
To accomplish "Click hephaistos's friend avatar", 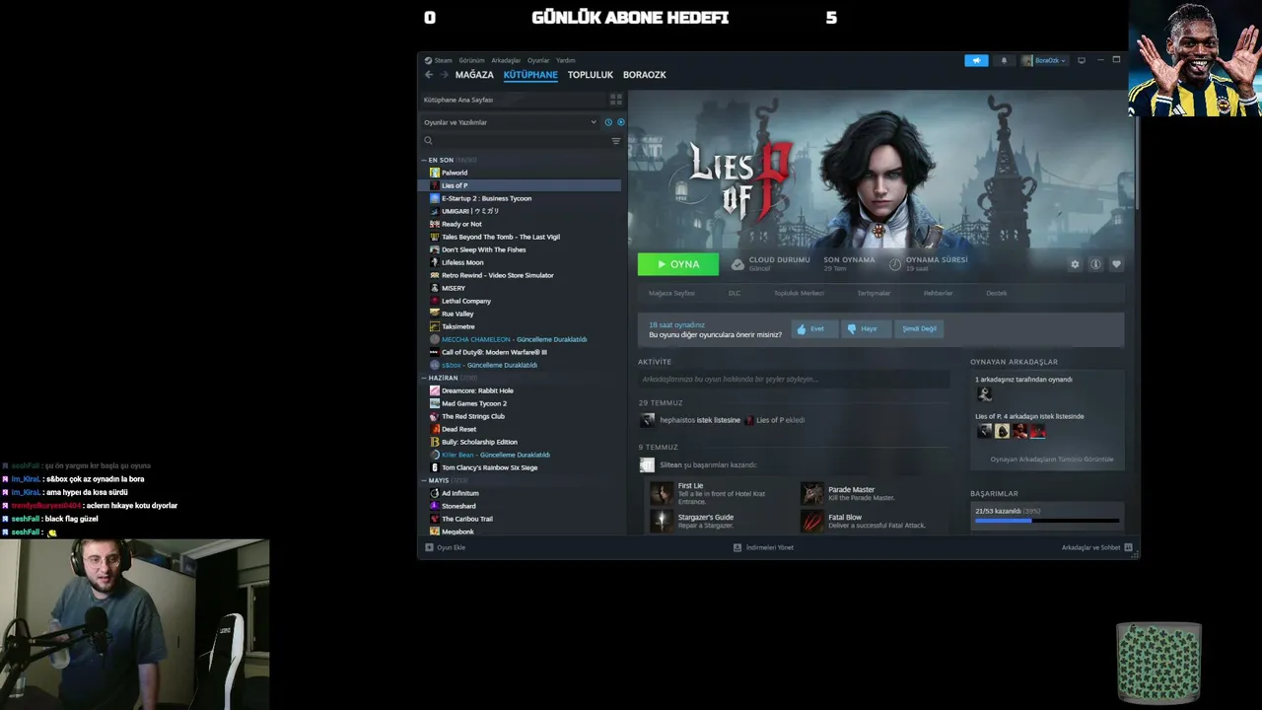I will point(647,420).
